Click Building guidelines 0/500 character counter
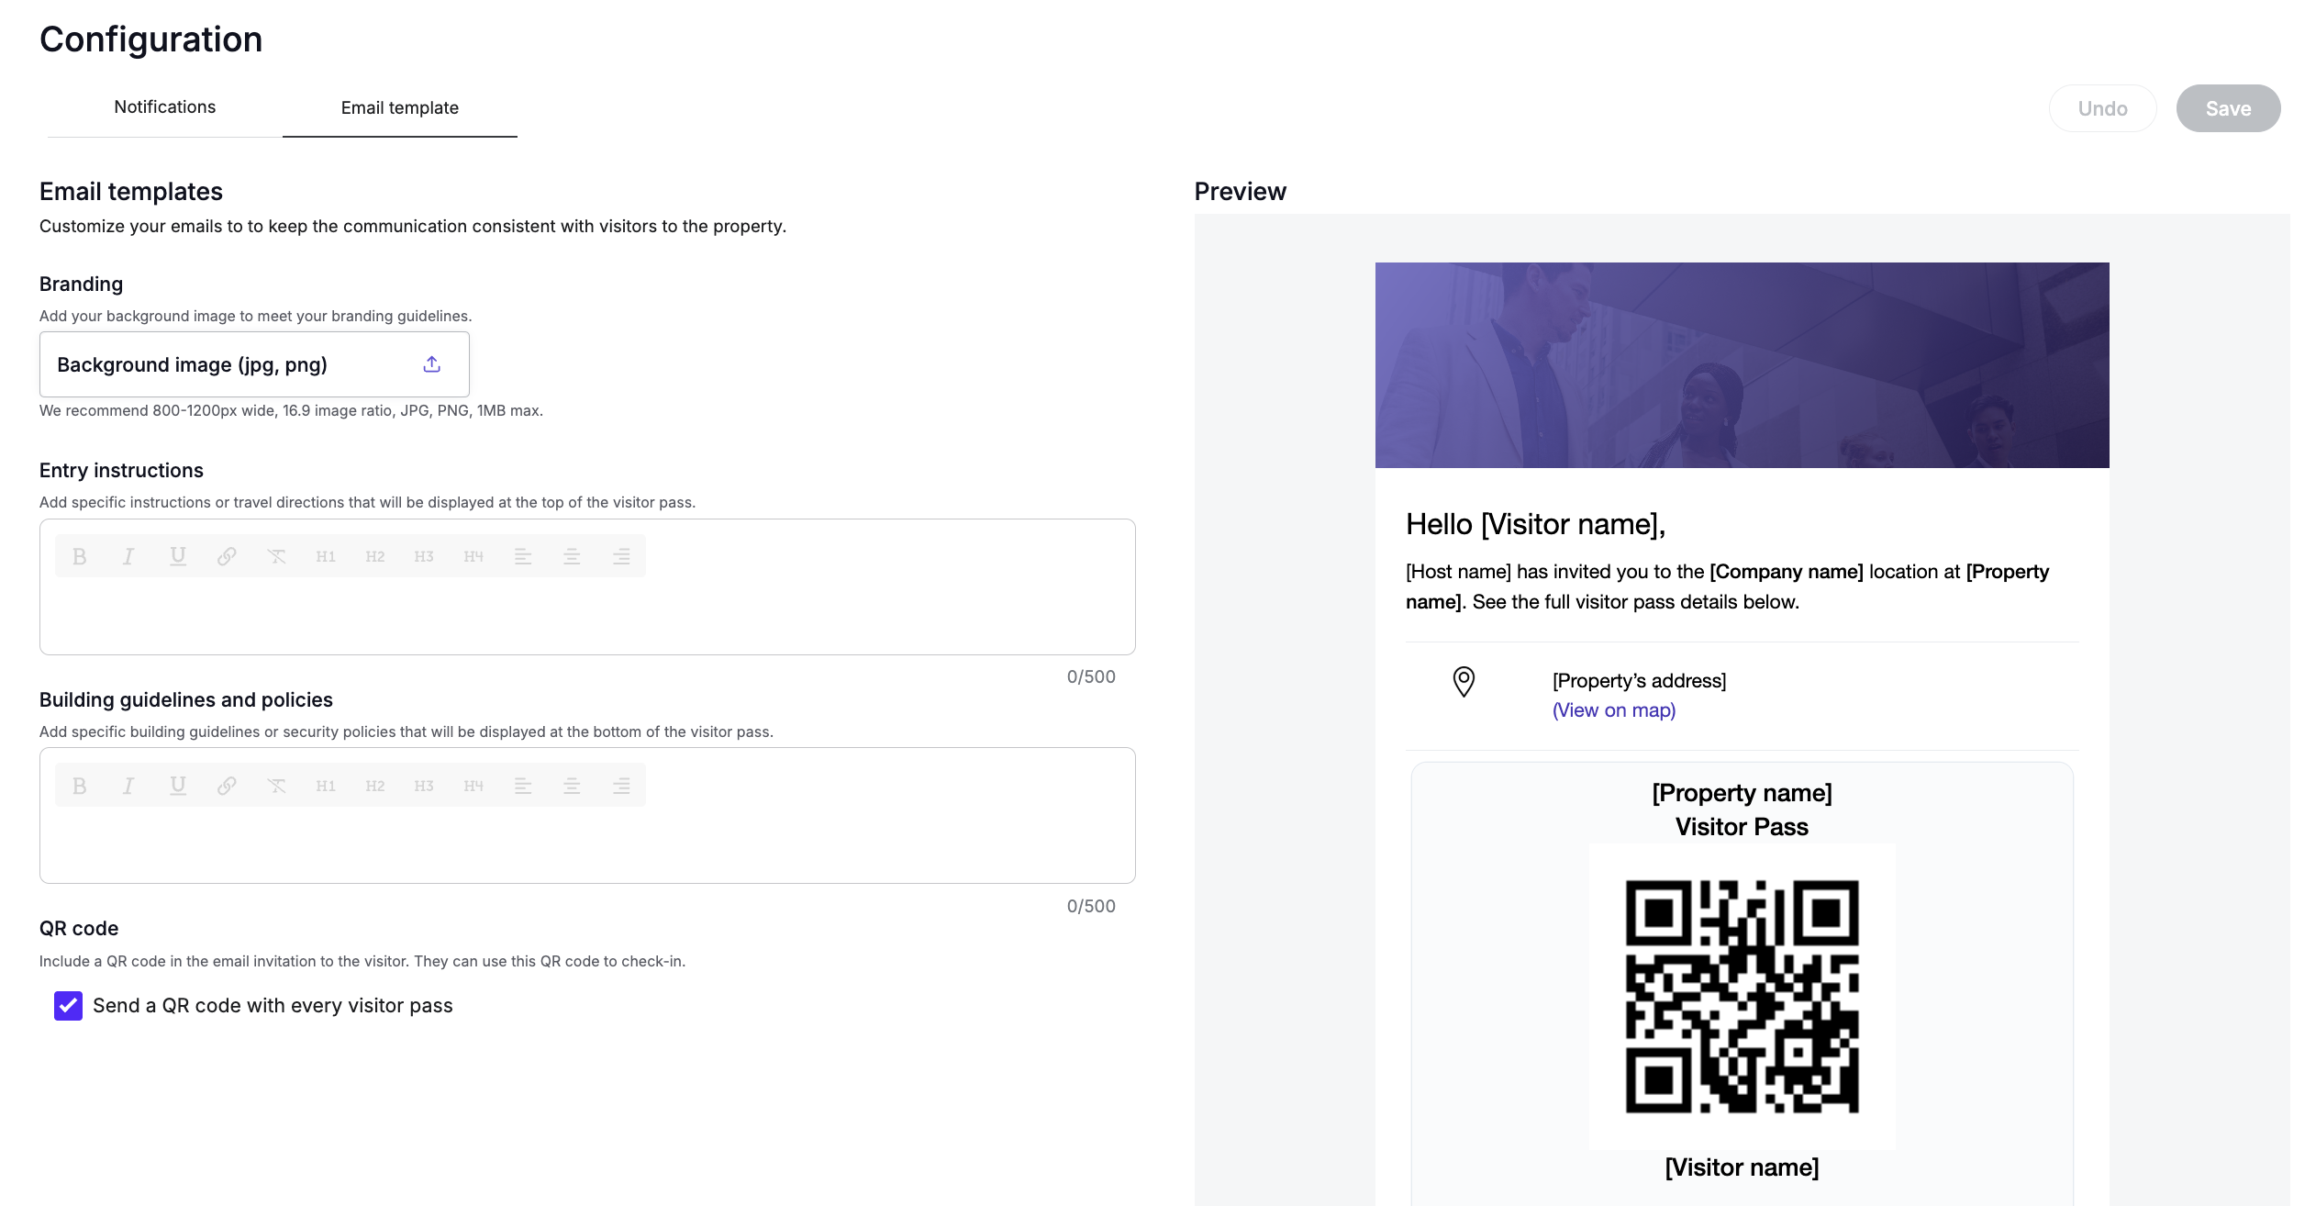The width and height of the screenshot is (2316, 1206). tap(1091, 907)
